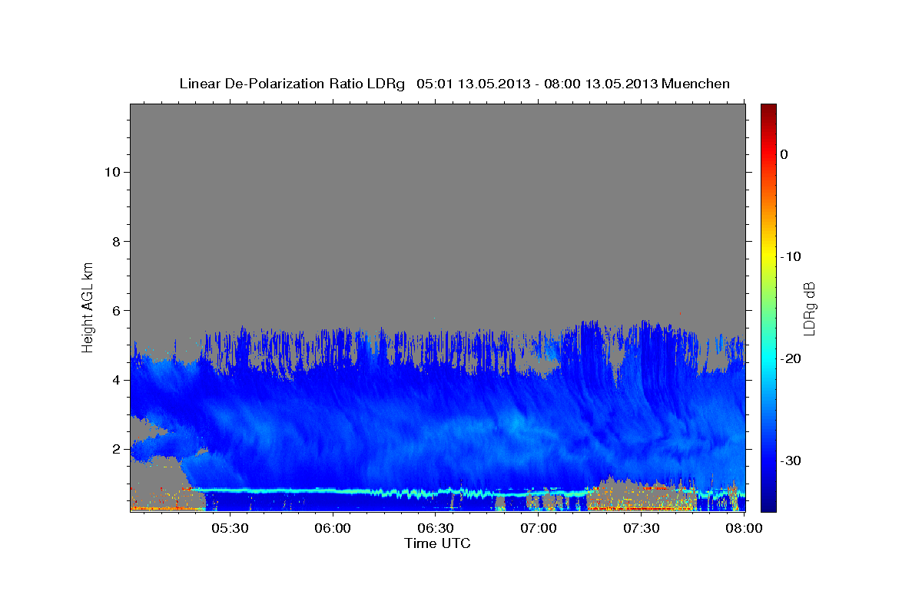
Task: Click the height label '4'
Action: 117,380
